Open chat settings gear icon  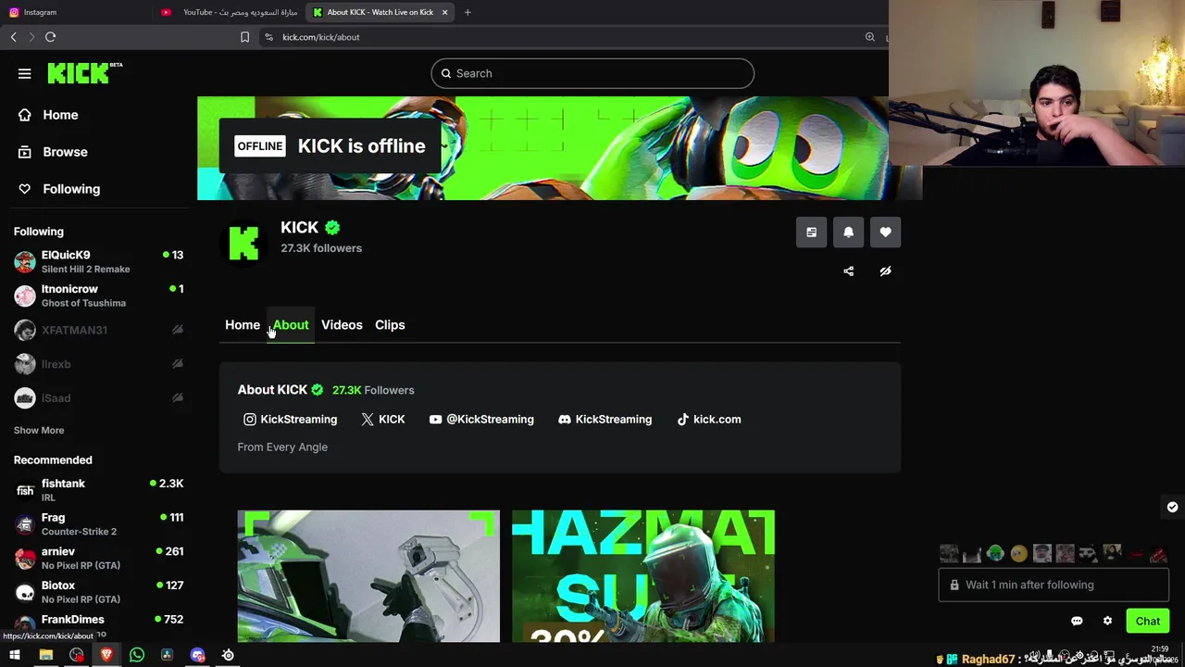point(1107,622)
